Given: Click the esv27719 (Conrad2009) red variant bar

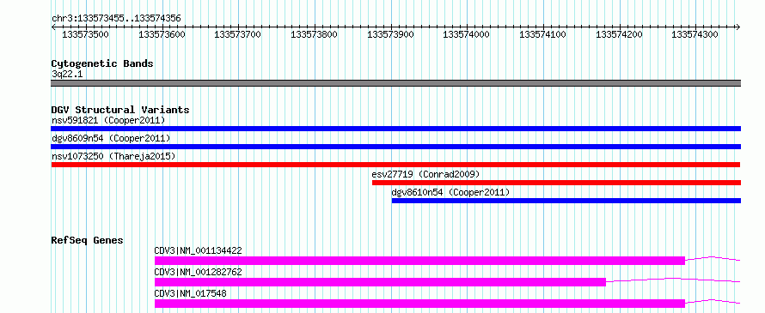Looking at the screenshot, I should pyautogui.click(x=556, y=183).
